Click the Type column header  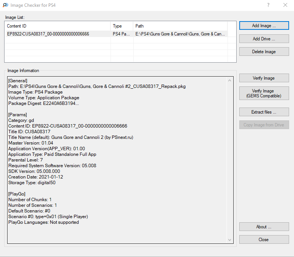click(x=122, y=26)
